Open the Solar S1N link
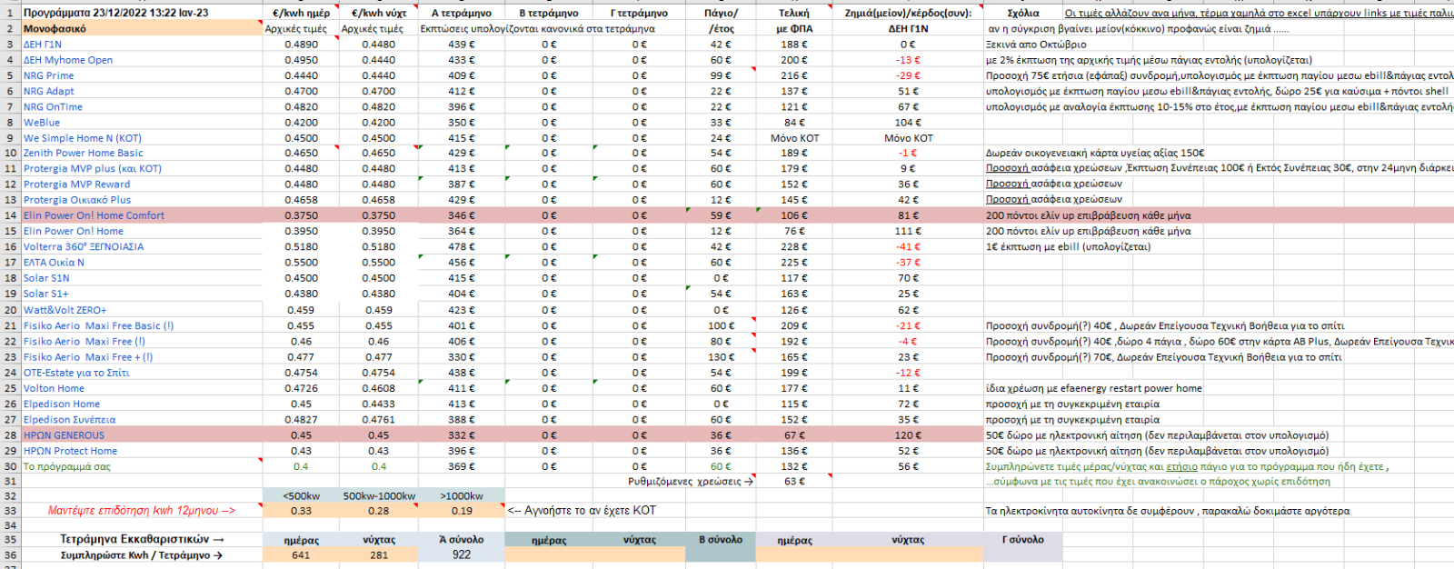 click(46, 277)
